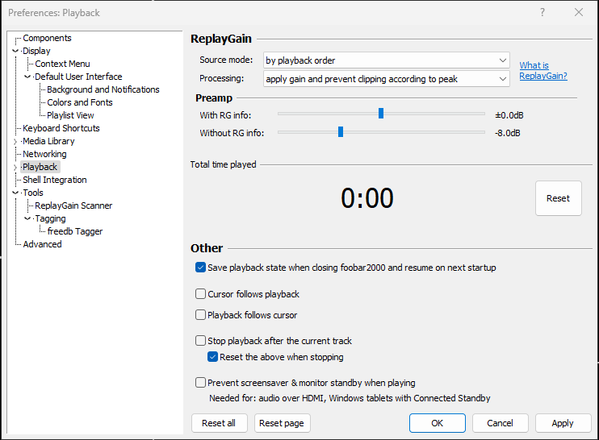Uncheck Reset the above when stopping
The width and height of the screenshot is (599, 440).
pyautogui.click(x=213, y=357)
